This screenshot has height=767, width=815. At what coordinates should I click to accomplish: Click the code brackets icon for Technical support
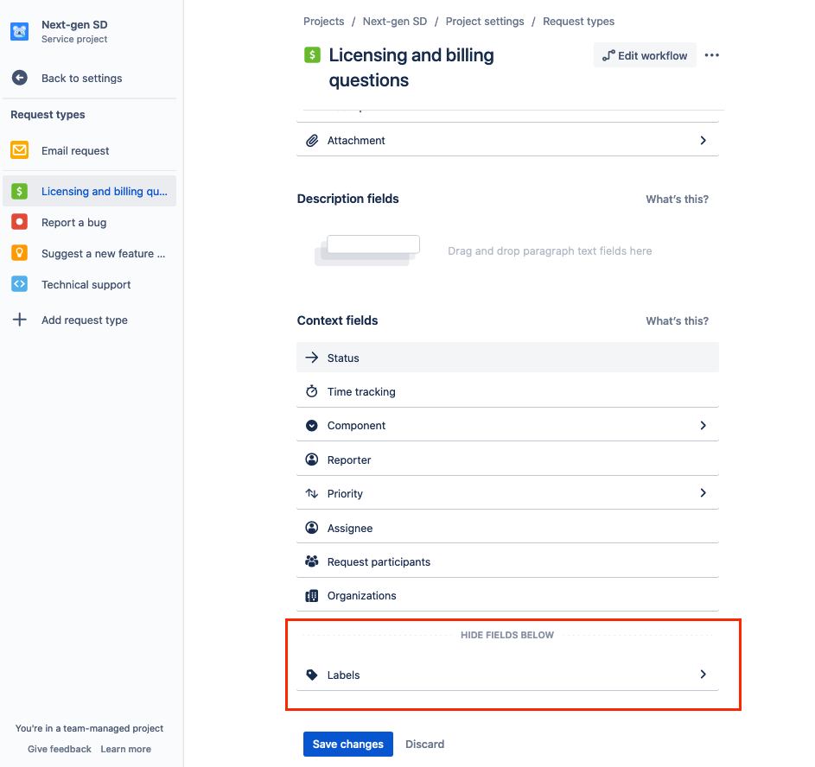(x=20, y=284)
